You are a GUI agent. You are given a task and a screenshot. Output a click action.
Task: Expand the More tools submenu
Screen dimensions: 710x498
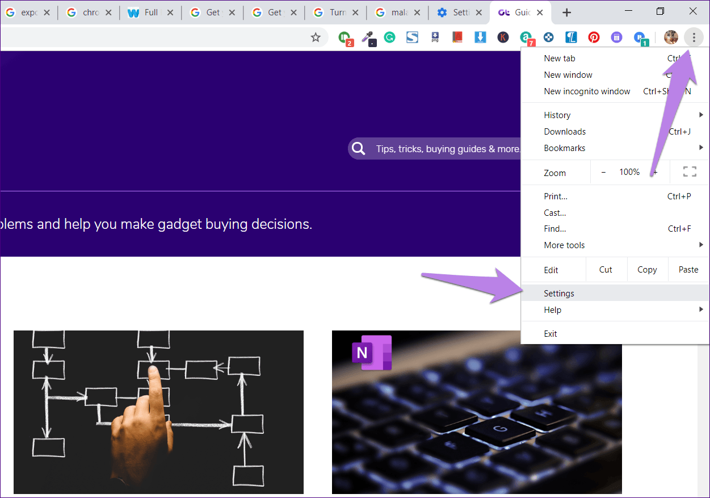click(615, 245)
